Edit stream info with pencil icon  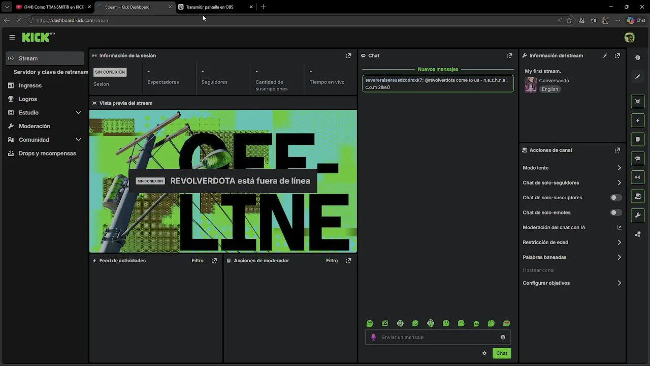[x=605, y=55]
